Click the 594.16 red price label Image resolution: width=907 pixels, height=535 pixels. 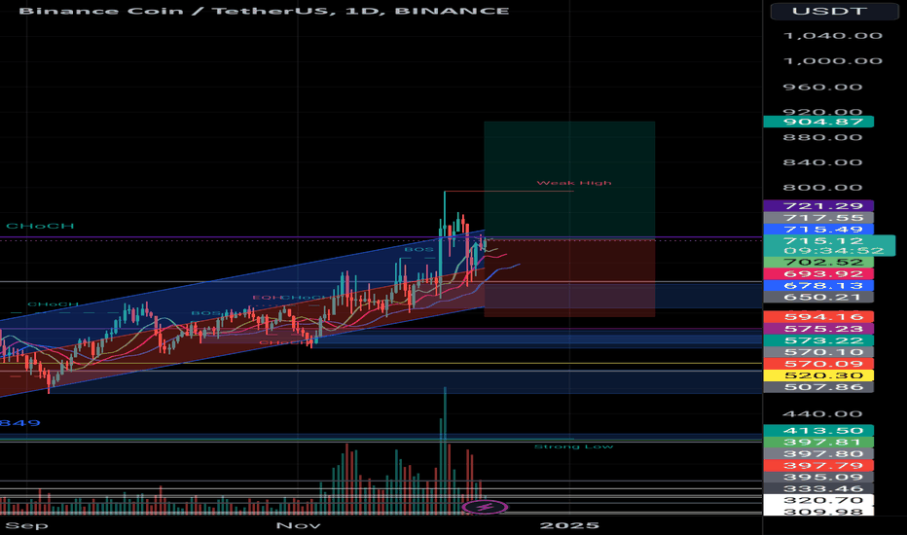[x=818, y=316]
